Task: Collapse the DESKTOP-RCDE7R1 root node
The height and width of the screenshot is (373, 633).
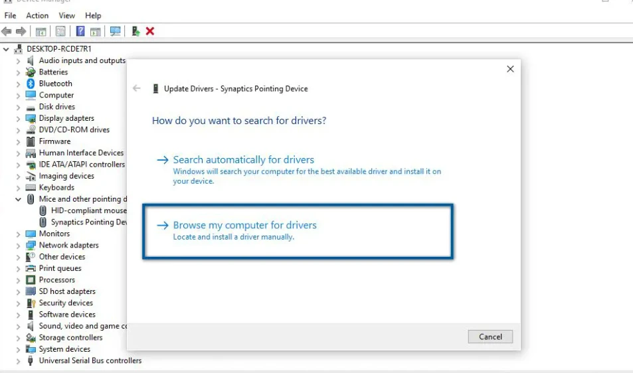Action: click(x=6, y=49)
